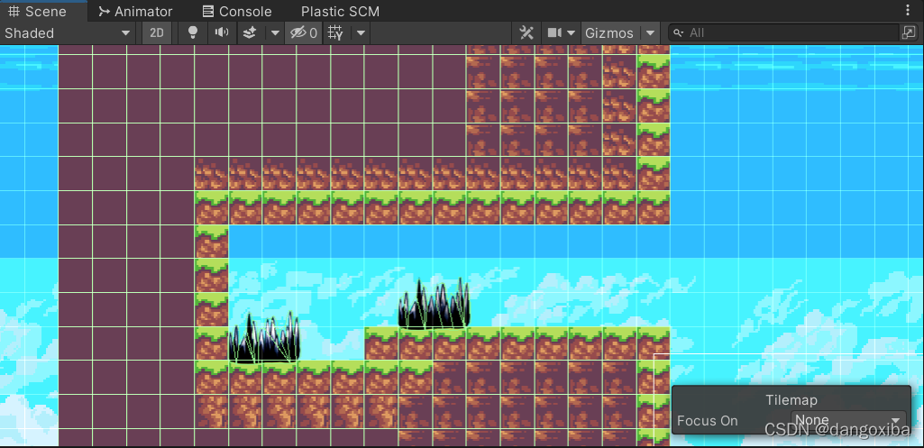Click the Console tab list icon
The image size is (924, 448).
point(208,11)
